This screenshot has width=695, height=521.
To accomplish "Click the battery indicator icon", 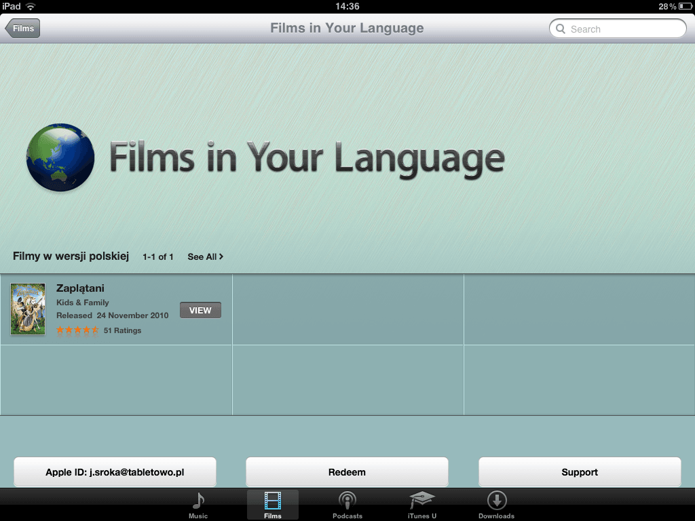I will [x=685, y=6].
